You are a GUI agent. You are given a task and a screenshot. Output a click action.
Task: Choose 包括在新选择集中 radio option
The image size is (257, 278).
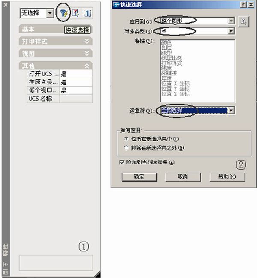126,139
